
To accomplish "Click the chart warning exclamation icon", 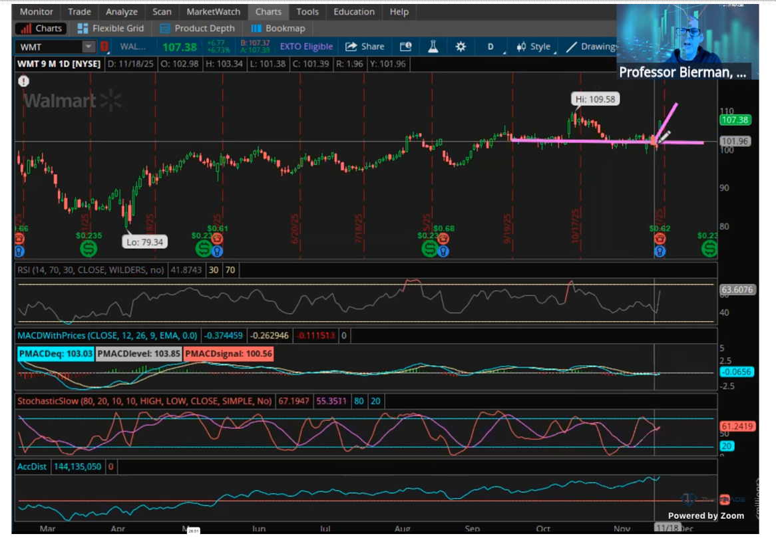I will [x=24, y=81].
